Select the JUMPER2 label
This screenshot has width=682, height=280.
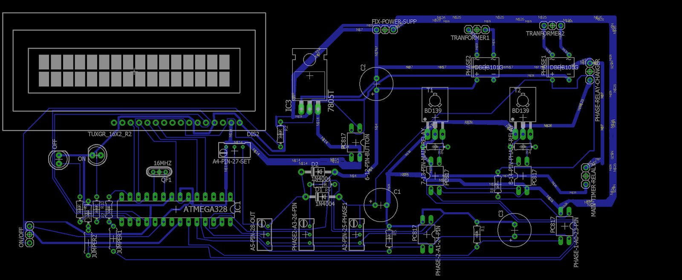[95, 246]
